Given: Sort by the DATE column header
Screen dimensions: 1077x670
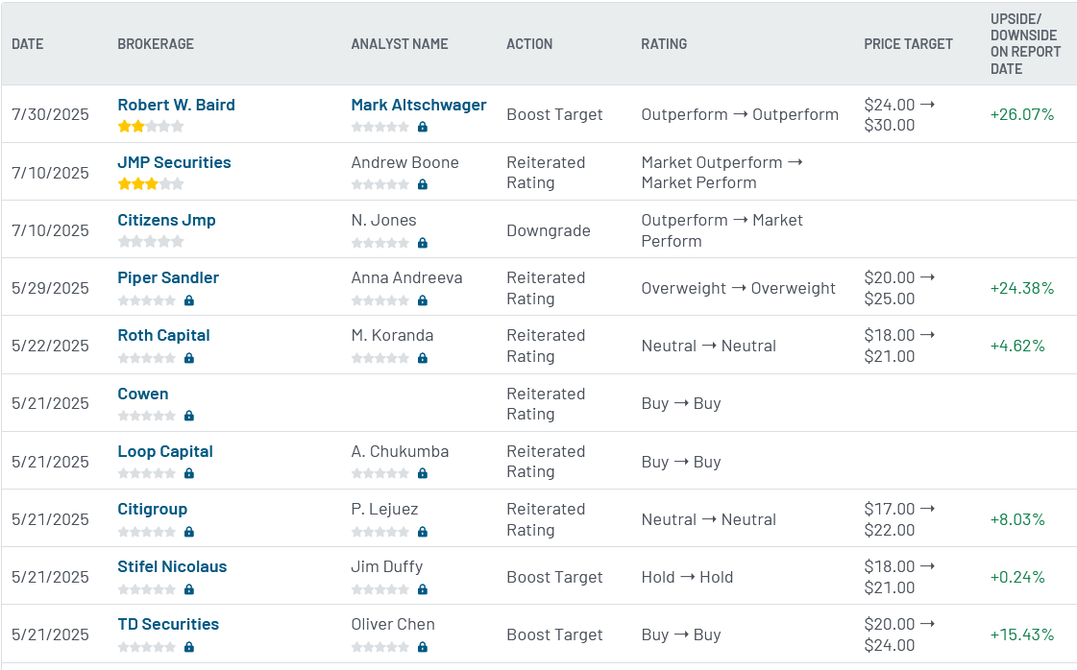Looking at the screenshot, I should click(28, 44).
